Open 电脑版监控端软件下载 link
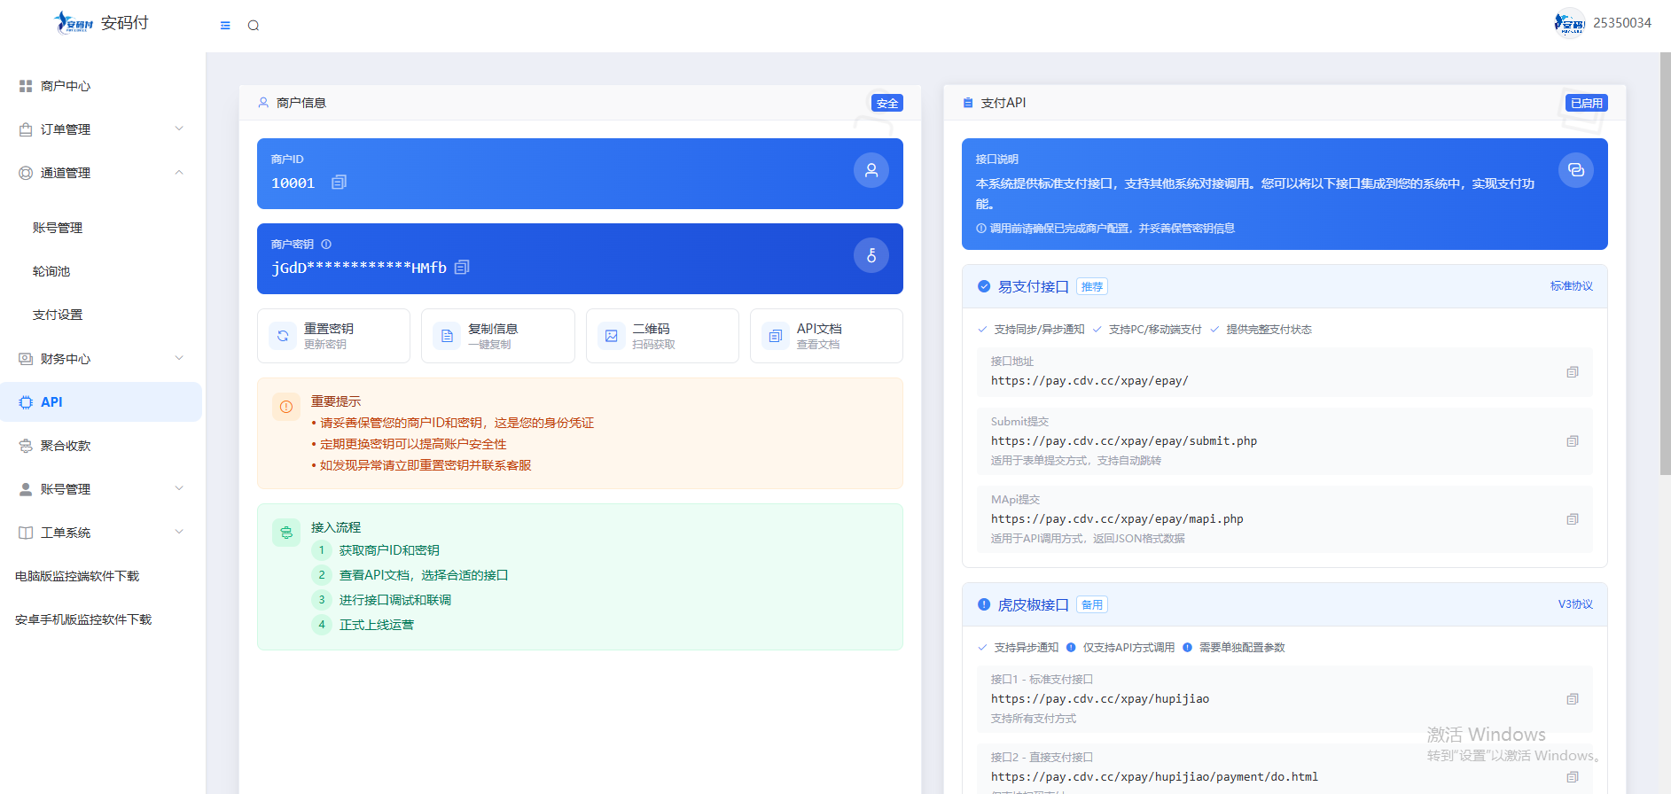 77,576
